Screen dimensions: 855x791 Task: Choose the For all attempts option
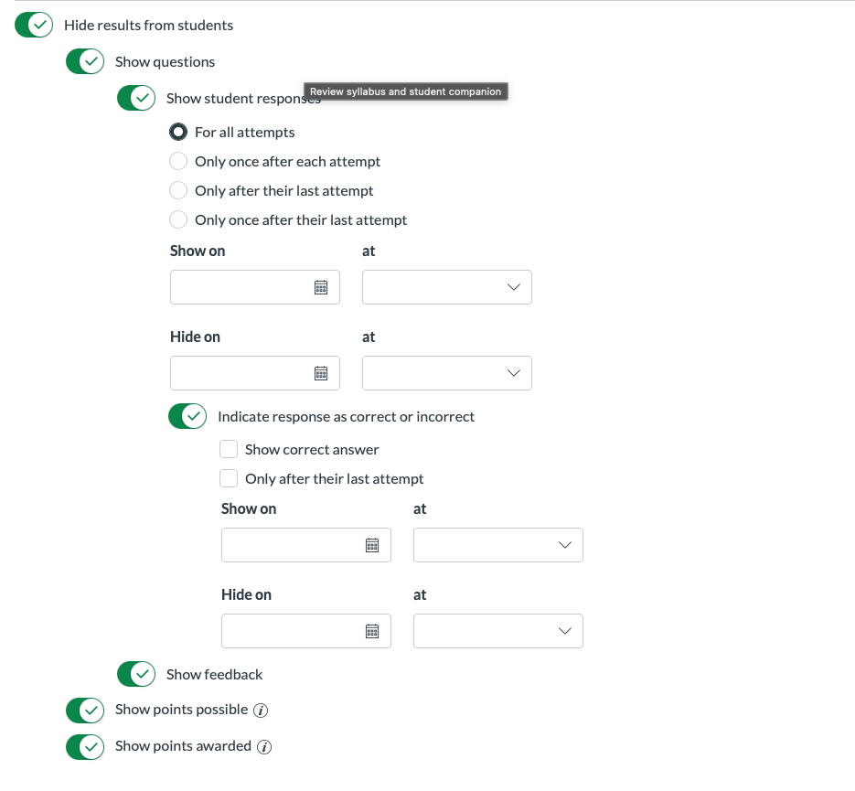click(178, 132)
